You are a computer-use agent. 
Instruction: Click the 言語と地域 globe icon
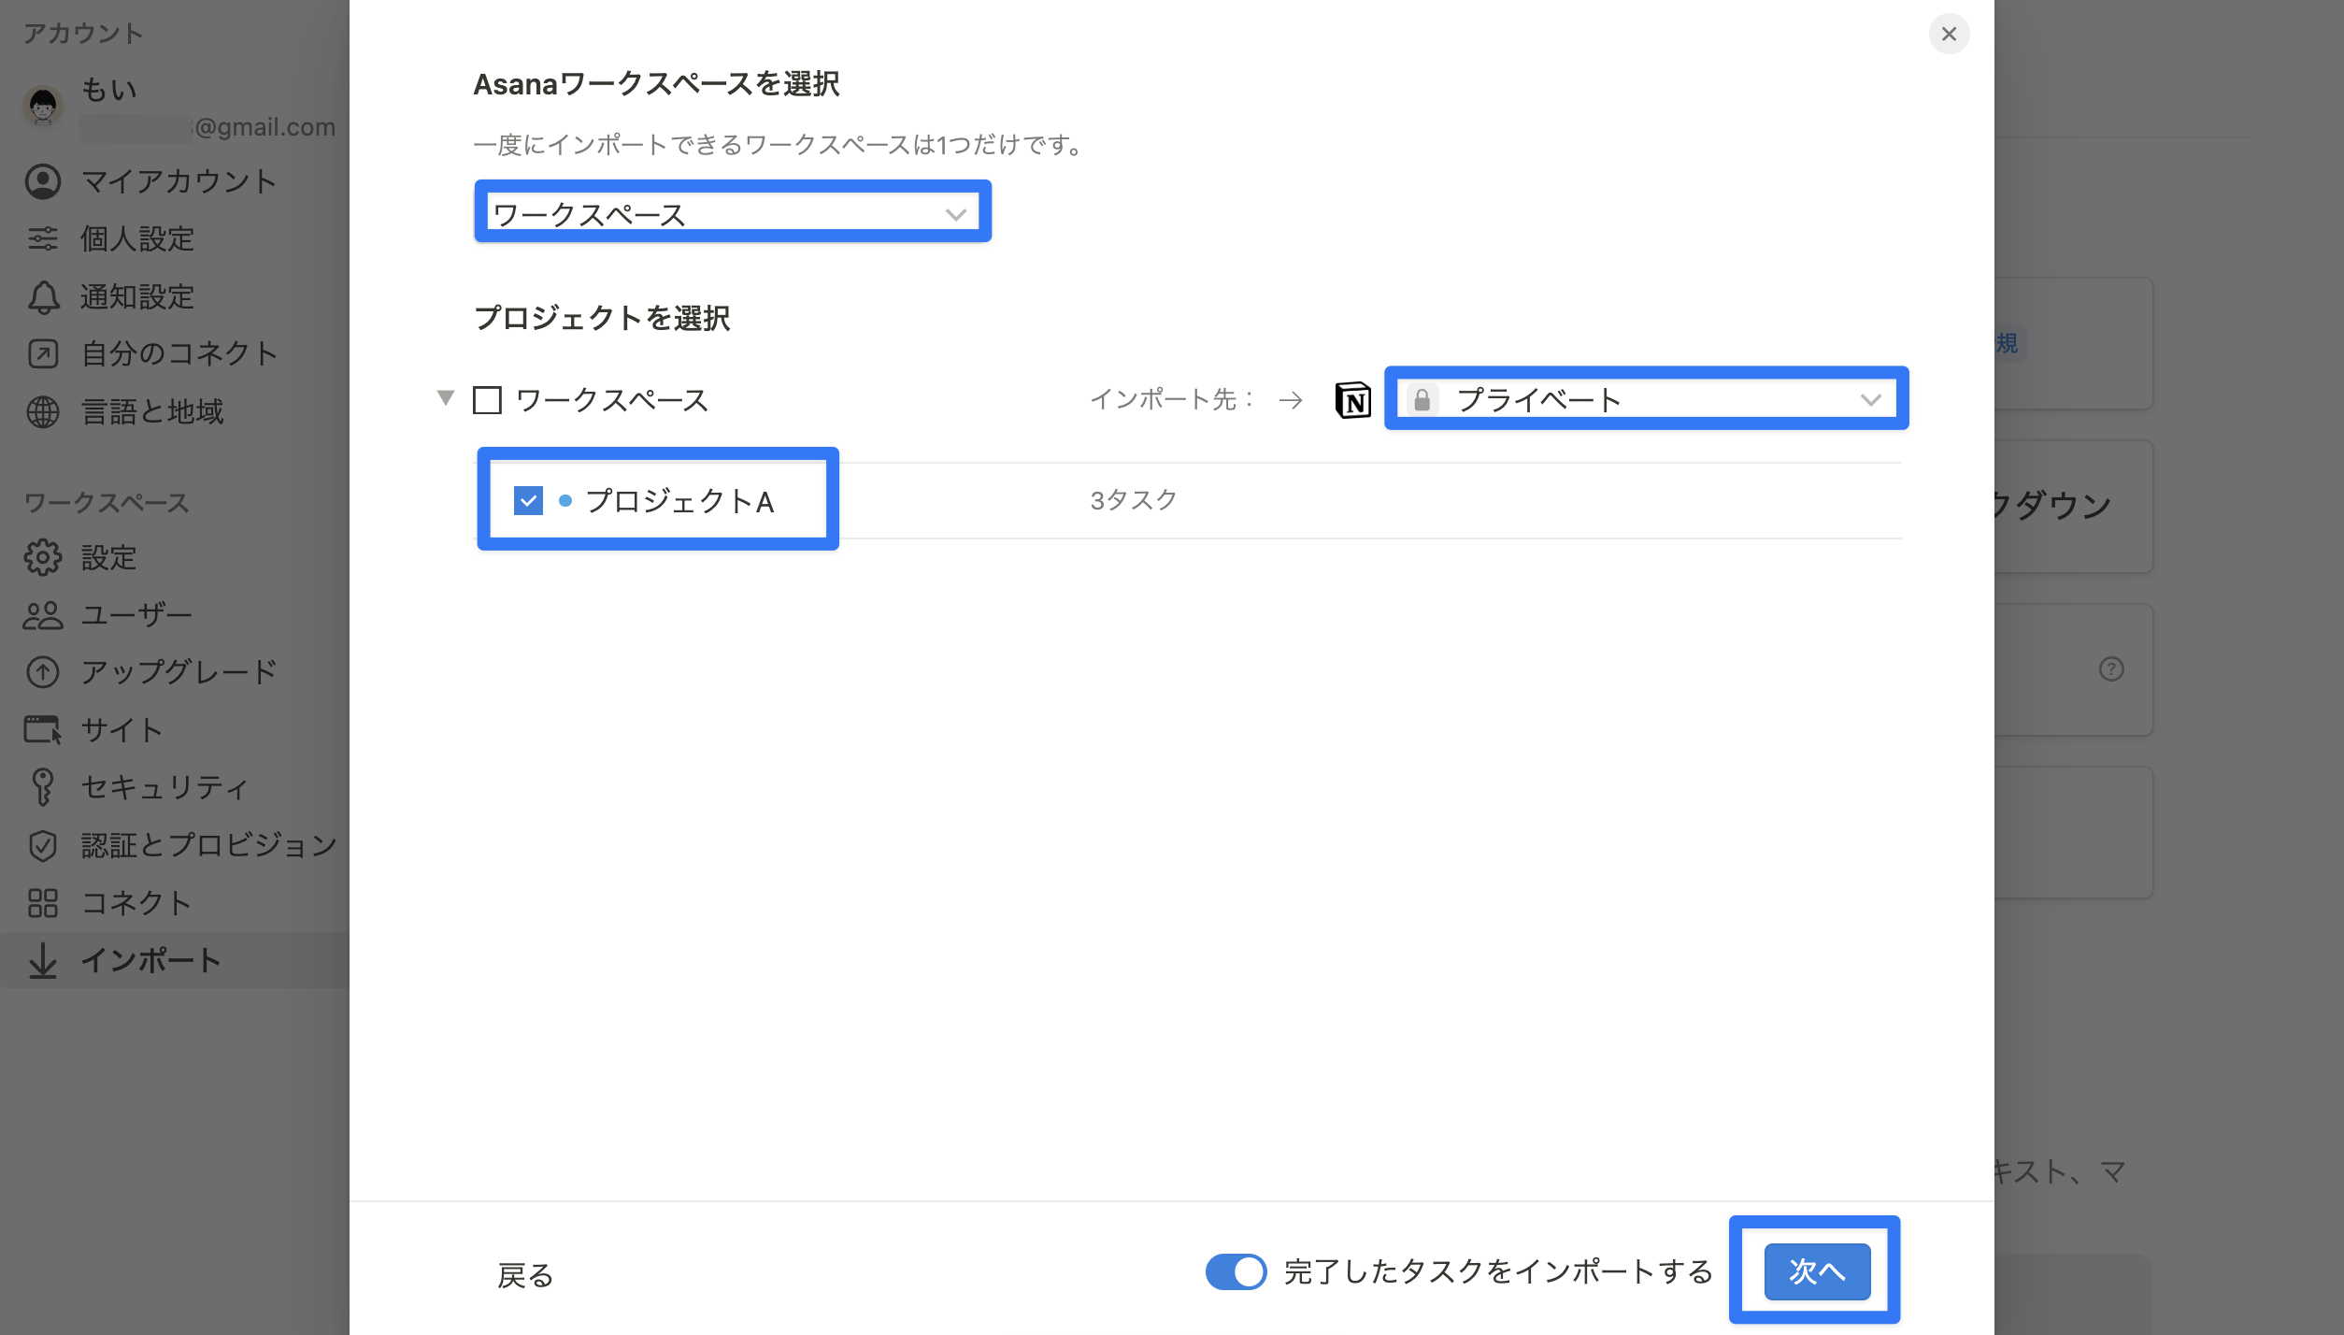(x=43, y=411)
